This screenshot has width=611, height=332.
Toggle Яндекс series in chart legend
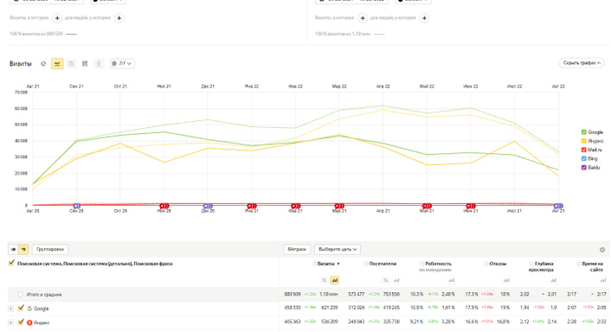point(583,141)
